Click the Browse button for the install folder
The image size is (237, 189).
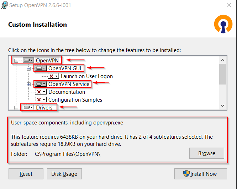click(207, 153)
